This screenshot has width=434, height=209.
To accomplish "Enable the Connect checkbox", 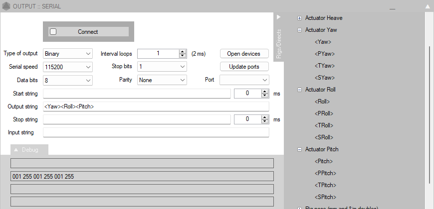I will coord(53,31).
